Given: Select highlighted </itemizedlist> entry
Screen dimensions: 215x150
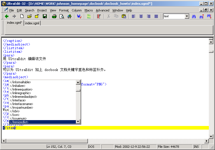Looking at the screenshot, I should (x=43, y=122).
